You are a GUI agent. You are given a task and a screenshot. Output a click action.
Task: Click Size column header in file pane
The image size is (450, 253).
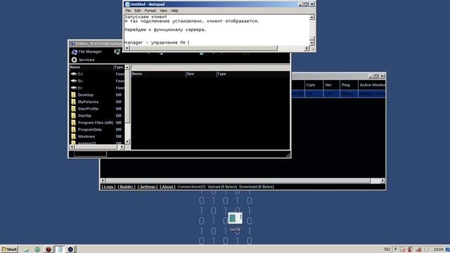[201, 74]
